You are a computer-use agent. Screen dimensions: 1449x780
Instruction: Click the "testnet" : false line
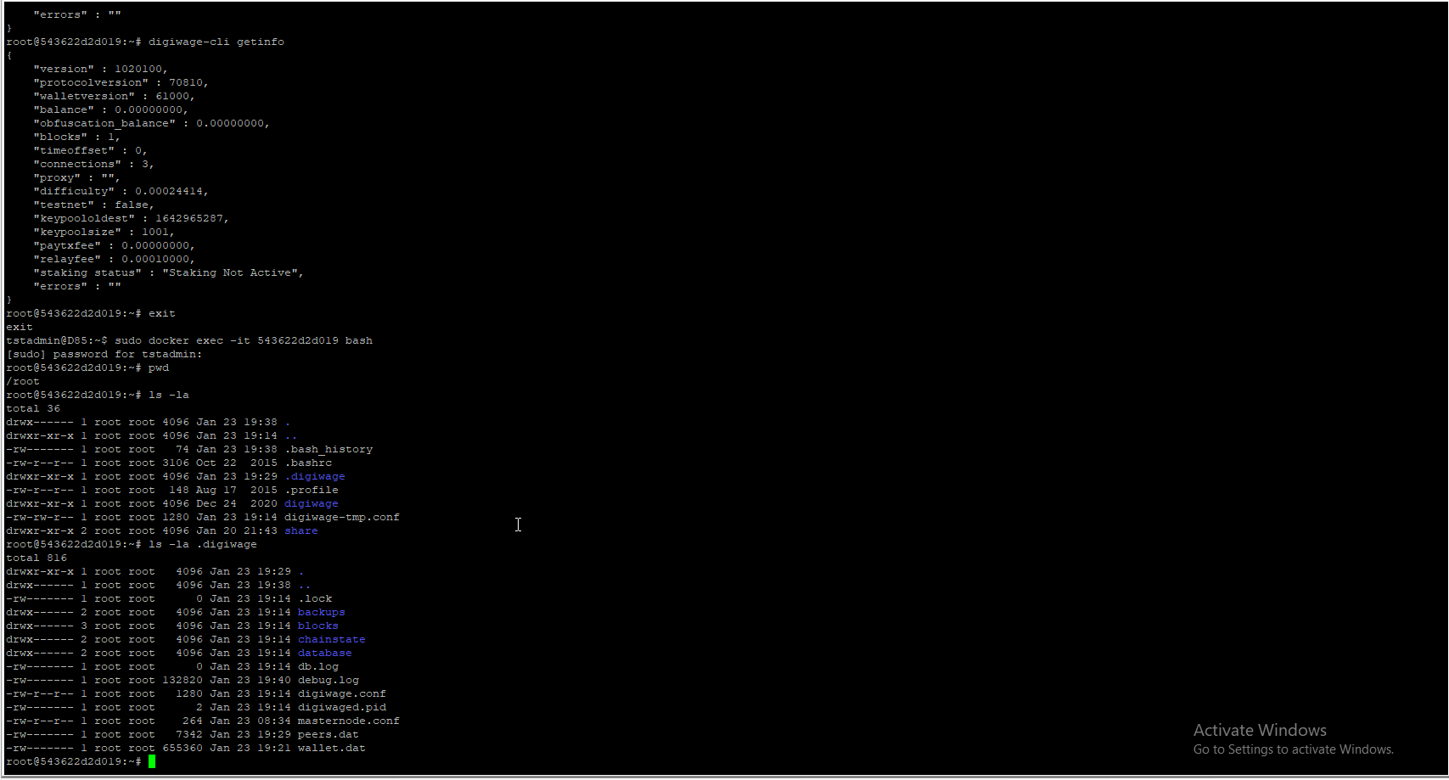point(94,205)
